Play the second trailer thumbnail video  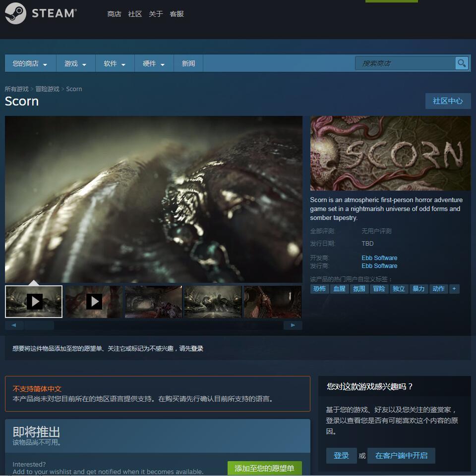pos(93,302)
